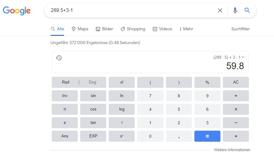
Task: Select the square root key
Action: [x=122, y=123]
